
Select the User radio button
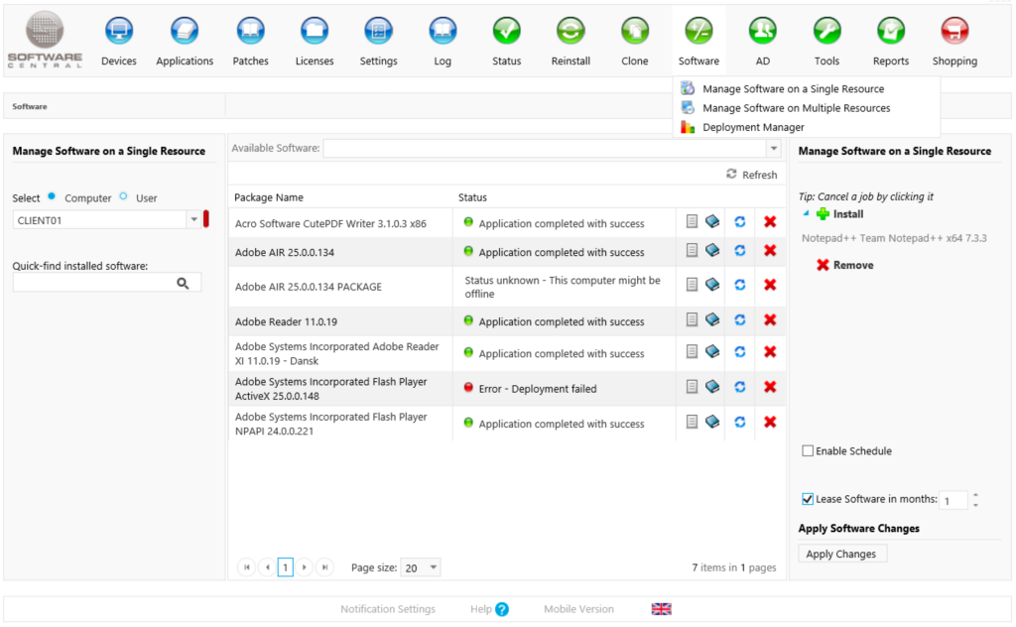point(123,196)
